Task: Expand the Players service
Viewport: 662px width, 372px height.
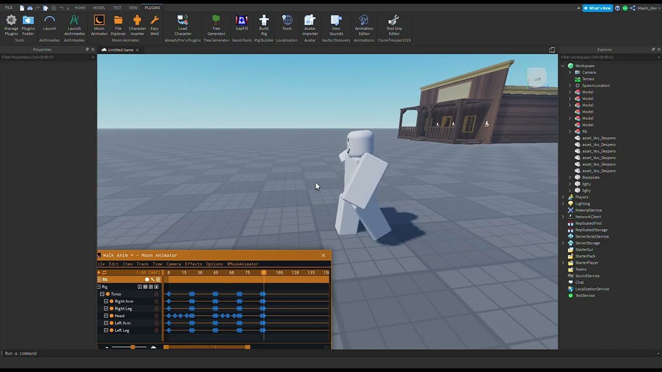Action: (563, 197)
